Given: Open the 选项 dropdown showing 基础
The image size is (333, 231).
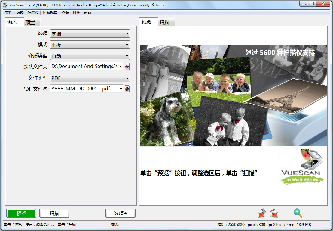Looking at the screenshot, I should (x=90, y=34).
